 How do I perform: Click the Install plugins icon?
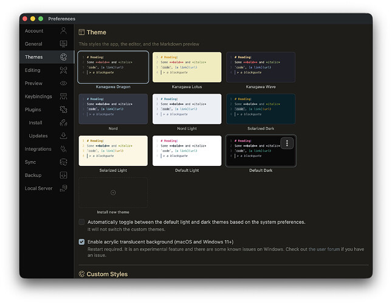[x=63, y=122]
